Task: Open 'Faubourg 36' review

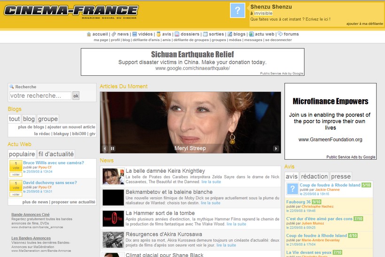Action: [298, 202]
